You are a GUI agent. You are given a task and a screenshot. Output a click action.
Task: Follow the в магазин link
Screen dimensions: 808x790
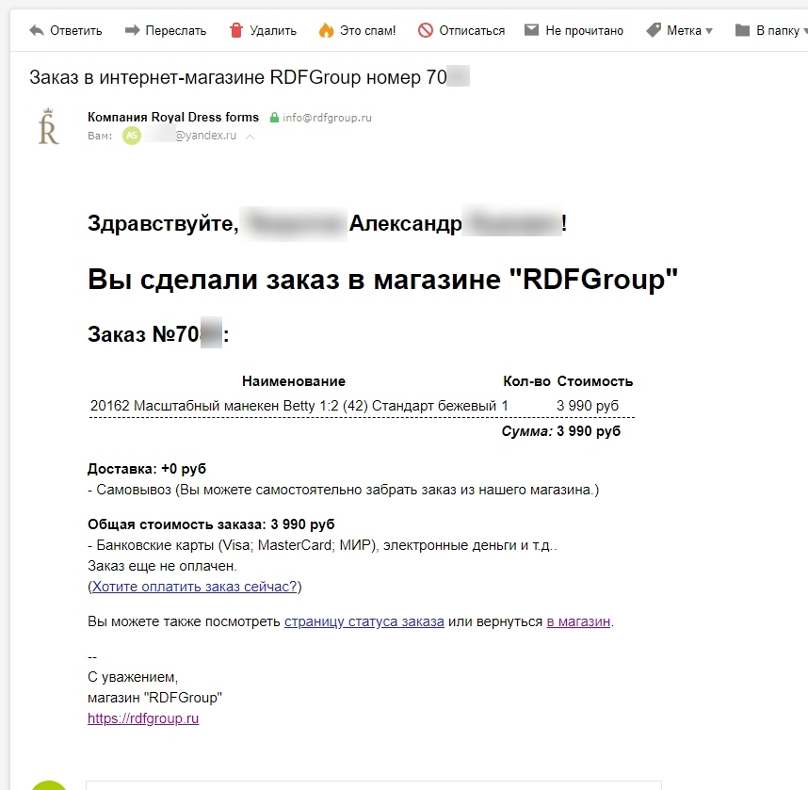(x=578, y=621)
